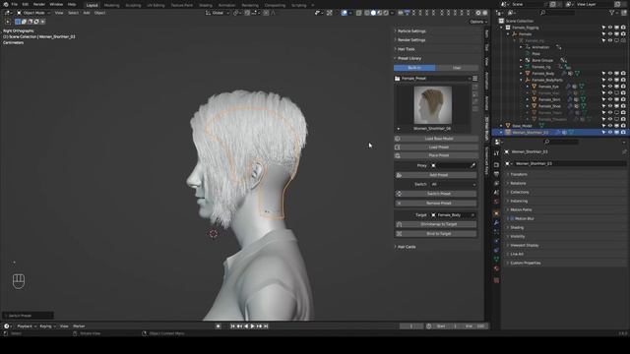The height and width of the screenshot is (354, 630).
Task: Select the User preset library tab
Action: click(x=457, y=68)
